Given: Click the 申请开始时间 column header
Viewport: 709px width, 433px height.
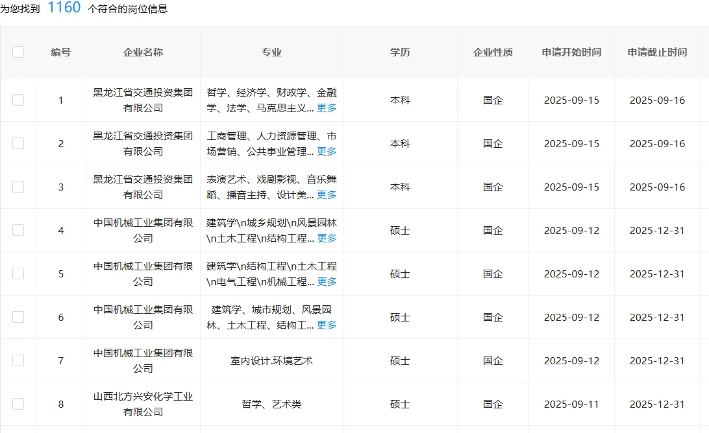Looking at the screenshot, I should [571, 52].
